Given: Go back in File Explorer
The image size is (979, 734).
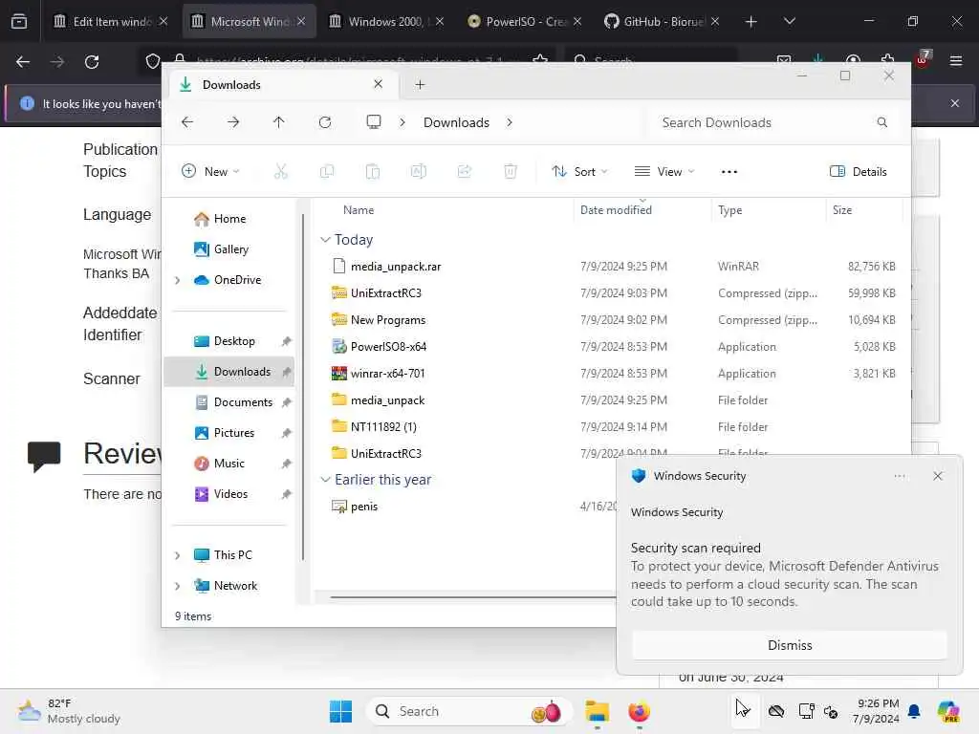Looking at the screenshot, I should point(187,122).
